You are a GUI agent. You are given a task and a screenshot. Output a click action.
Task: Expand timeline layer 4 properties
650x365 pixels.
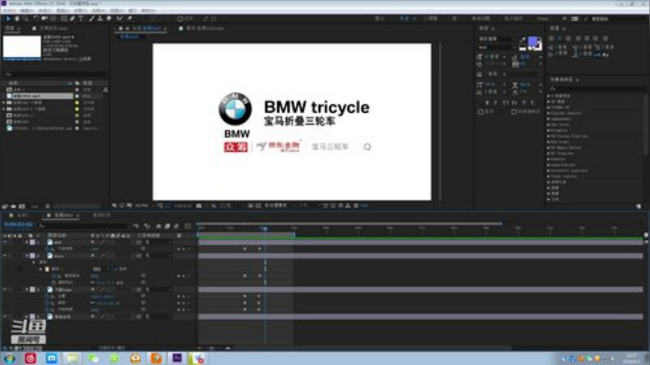click(27, 316)
